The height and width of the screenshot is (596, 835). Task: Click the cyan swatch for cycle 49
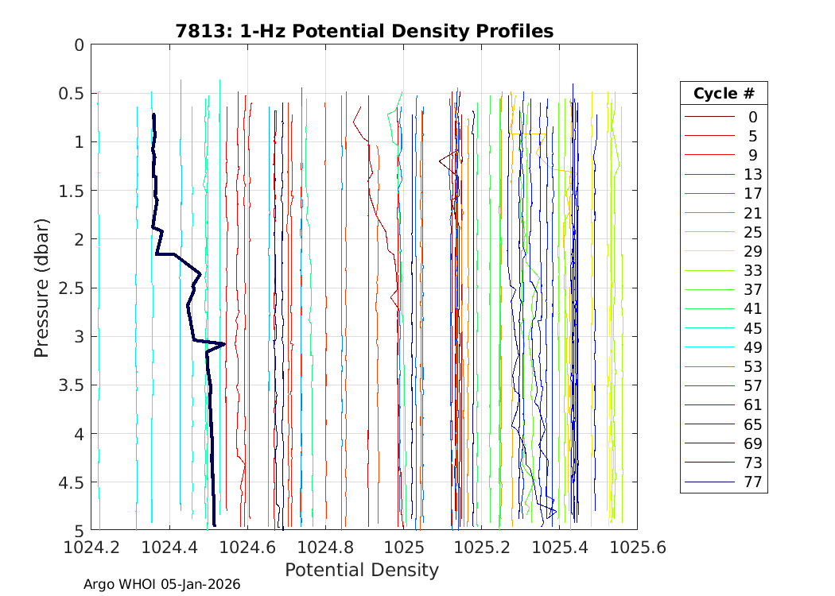(709, 347)
